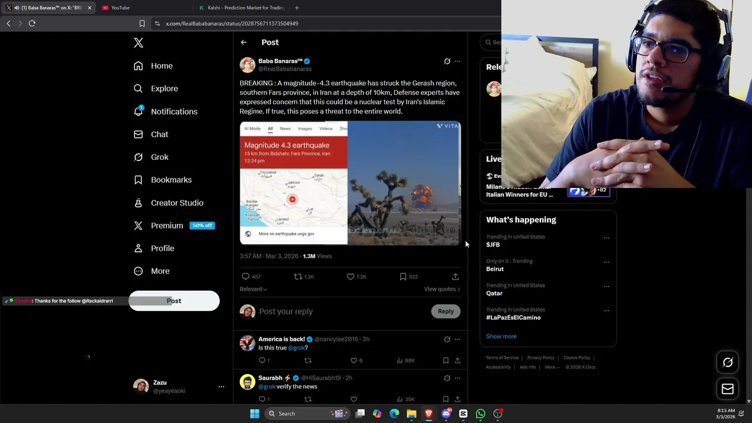Bookmark page via address bar icon
Screen dimensions: 752x423
coord(142,23)
